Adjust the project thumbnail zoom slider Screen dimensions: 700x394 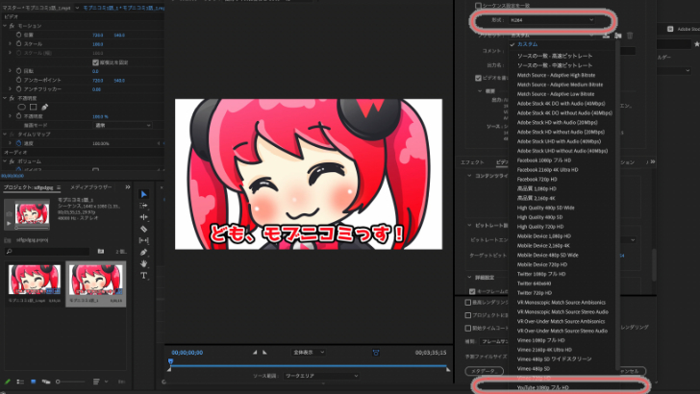(x=70, y=382)
